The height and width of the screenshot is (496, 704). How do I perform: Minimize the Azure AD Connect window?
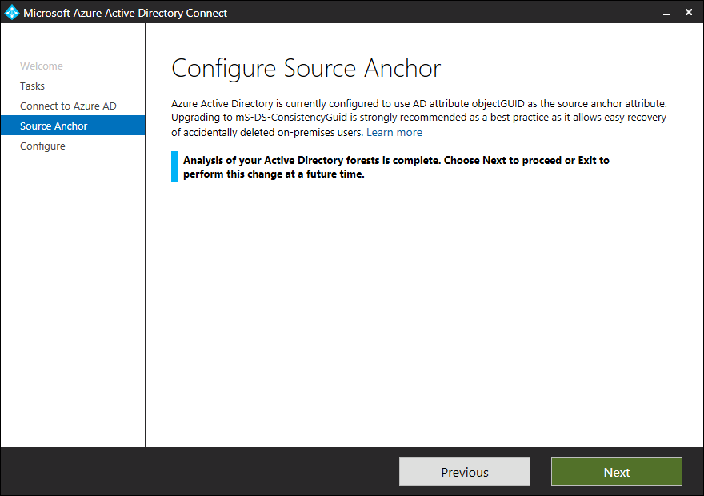[x=666, y=13]
